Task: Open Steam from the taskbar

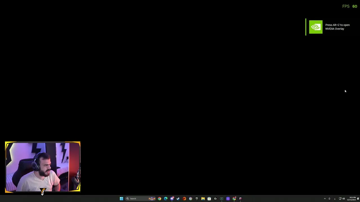Action: coord(178,199)
